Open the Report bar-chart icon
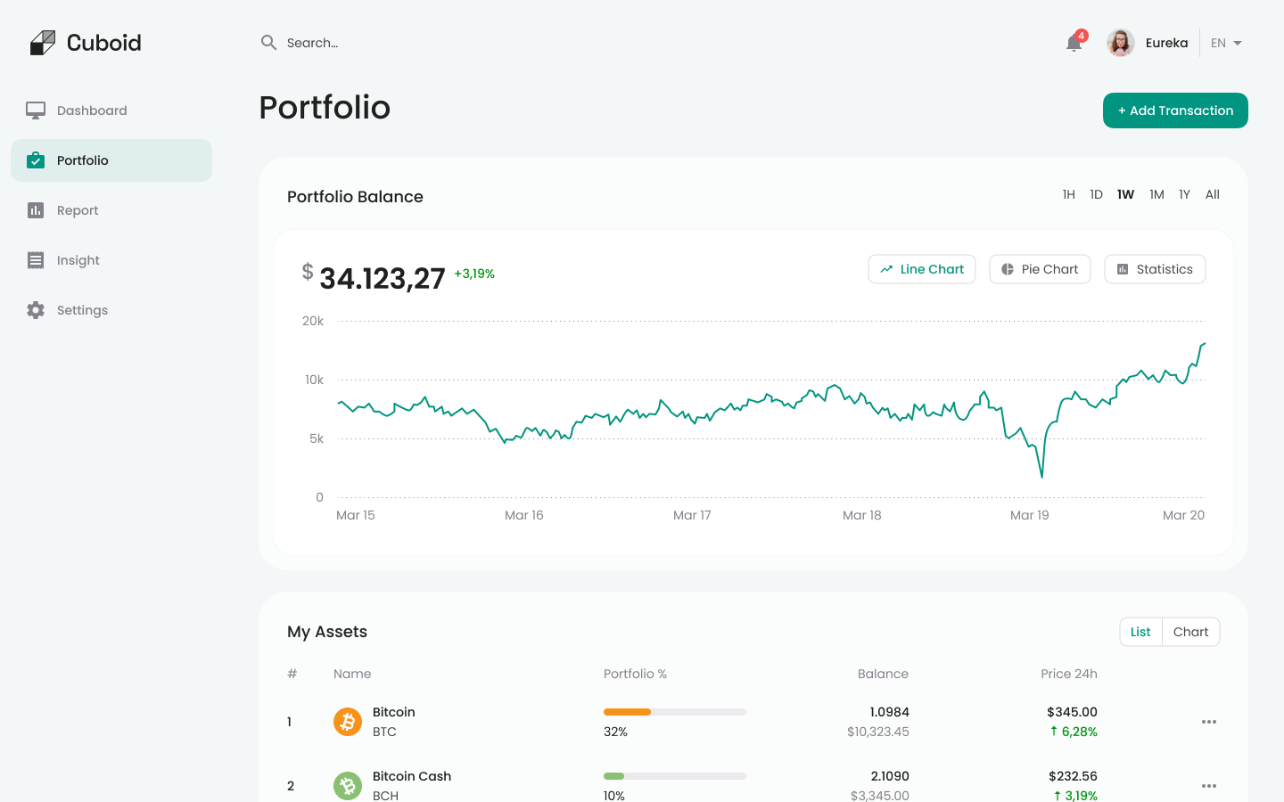This screenshot has width=1284, height=802. [35, 209]
